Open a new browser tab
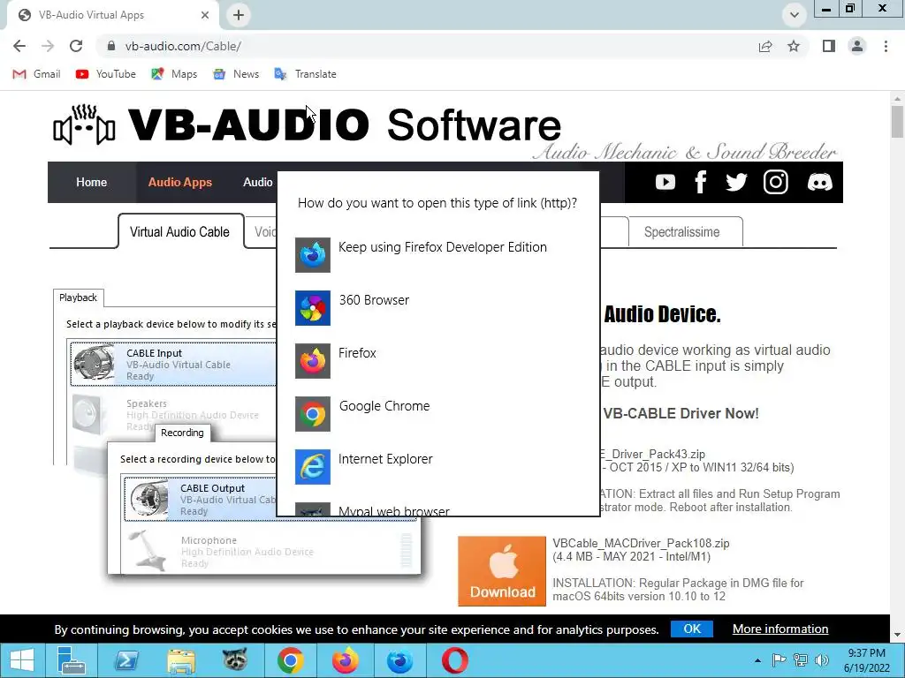This screenshot has height=678, width=905. click(x=239, y=15)
